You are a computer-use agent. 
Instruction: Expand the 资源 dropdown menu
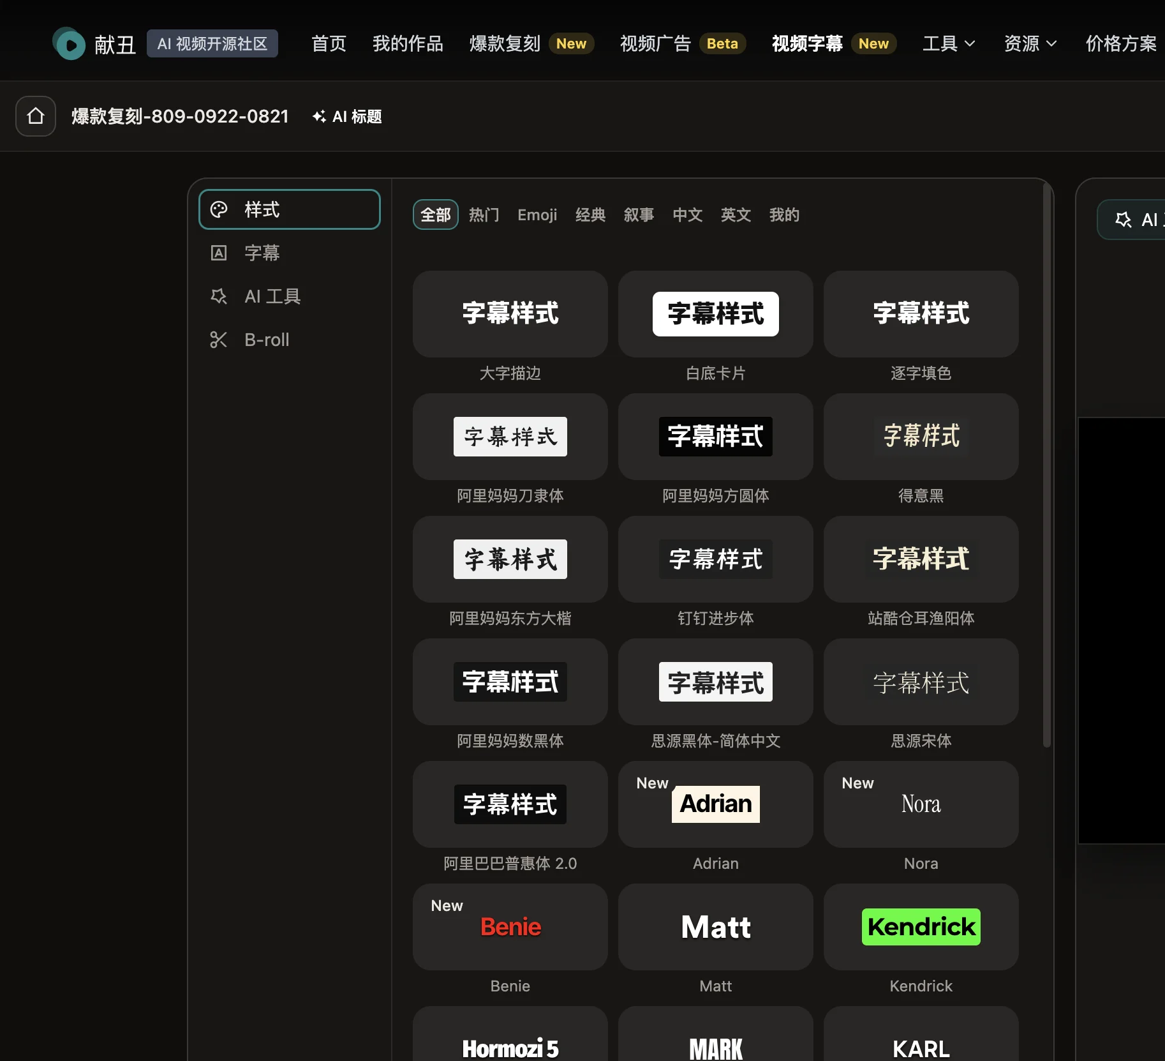pos(1030,43)
